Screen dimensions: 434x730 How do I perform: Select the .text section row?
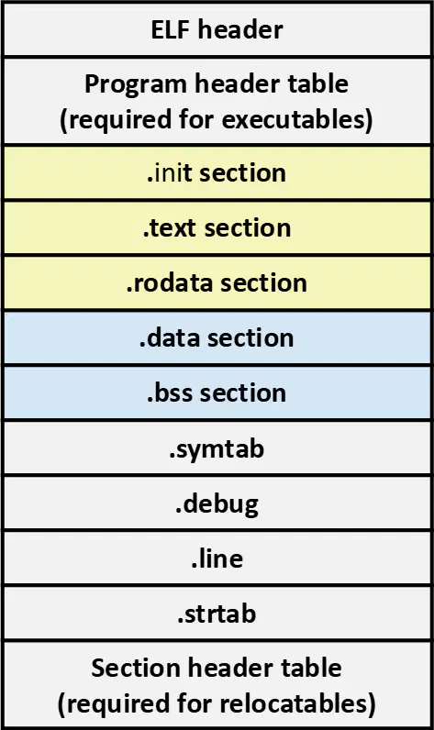[217, 227]
